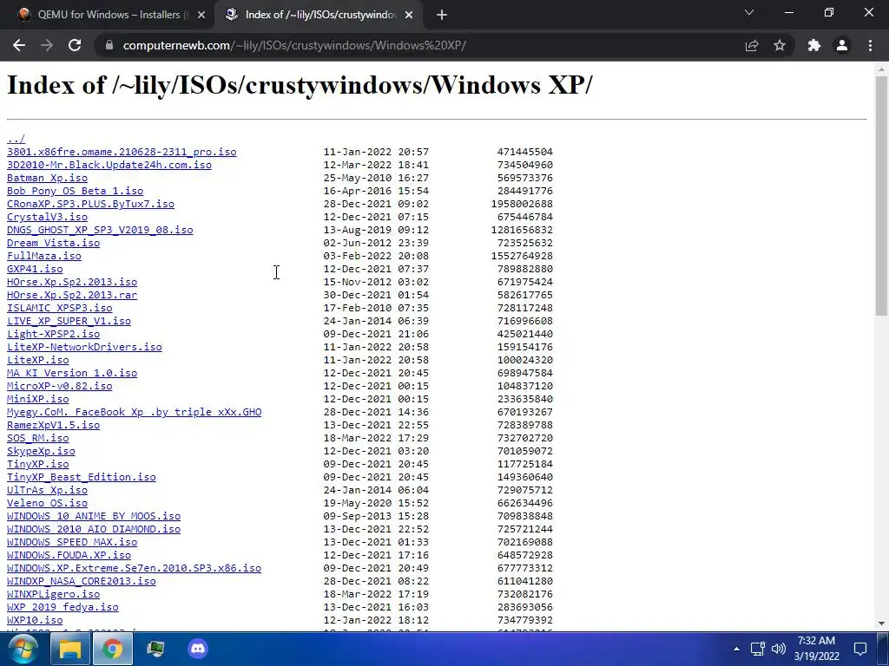Screen dimensions: 889x666
Task: Download MiniXP.iso
Action: (x=38, y=399)
